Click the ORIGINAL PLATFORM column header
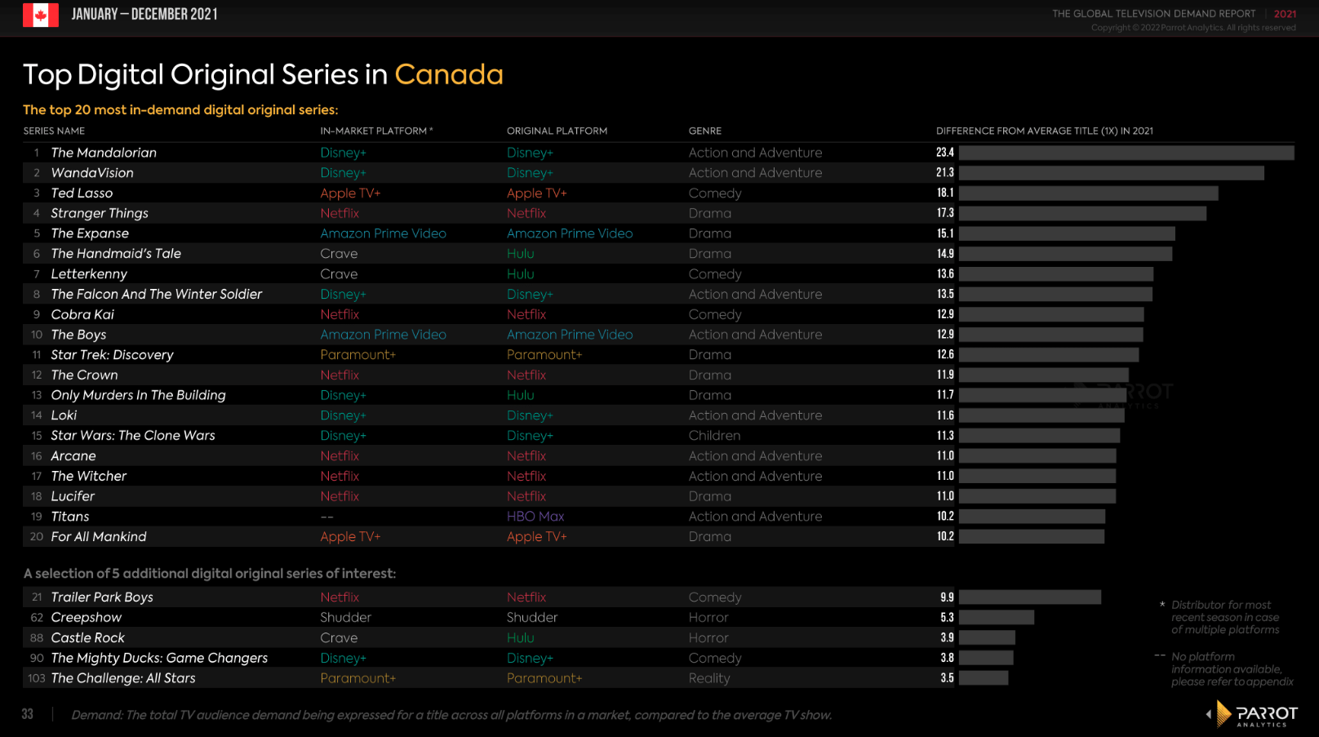This screenshot has height=737, width=1319. 557,131
